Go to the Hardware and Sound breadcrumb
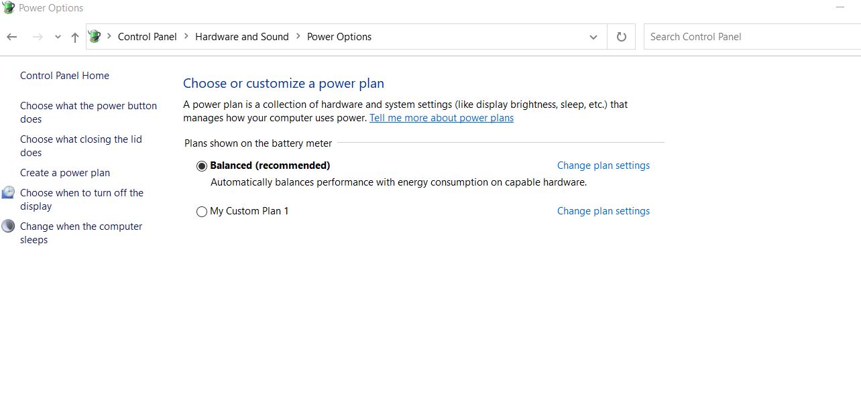861x400 pixels. click(242, 37)
